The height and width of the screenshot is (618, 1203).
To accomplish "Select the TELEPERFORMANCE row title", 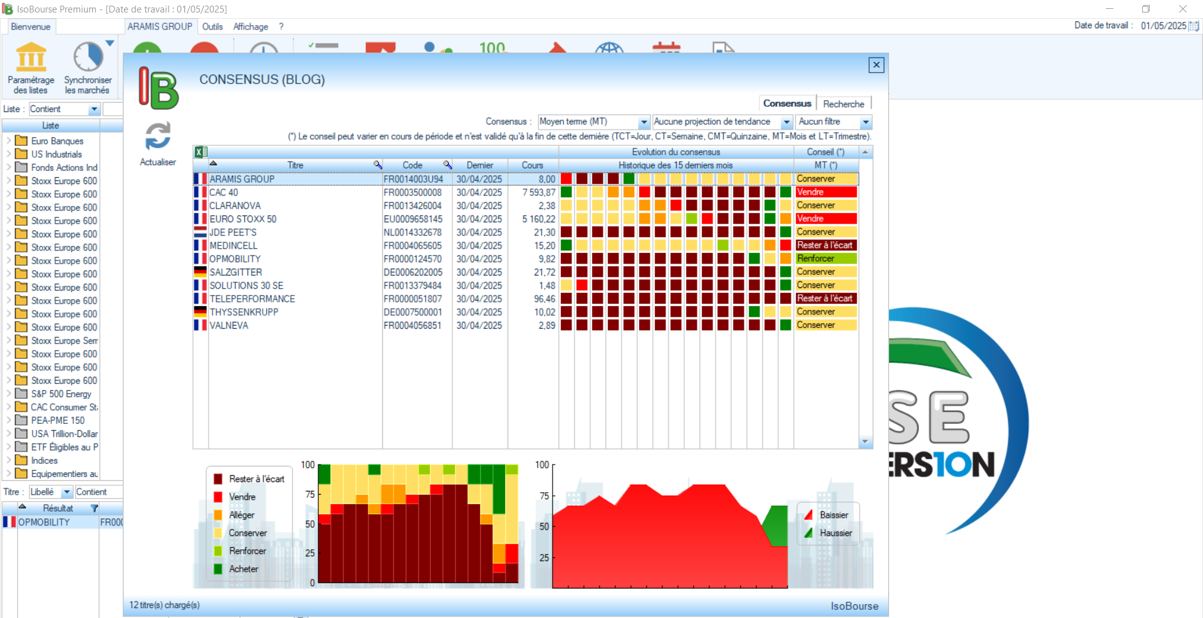I will 252,299.
